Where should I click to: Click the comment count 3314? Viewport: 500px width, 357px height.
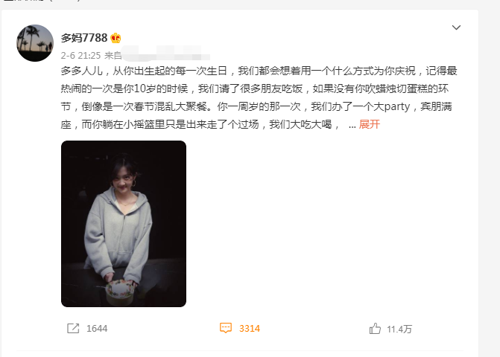(x=250, y=329)
